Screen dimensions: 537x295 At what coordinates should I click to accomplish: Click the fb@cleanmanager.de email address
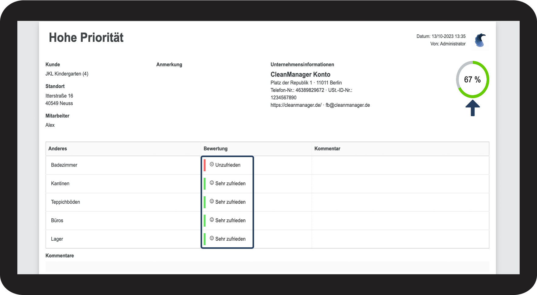[x=348, y=105]
